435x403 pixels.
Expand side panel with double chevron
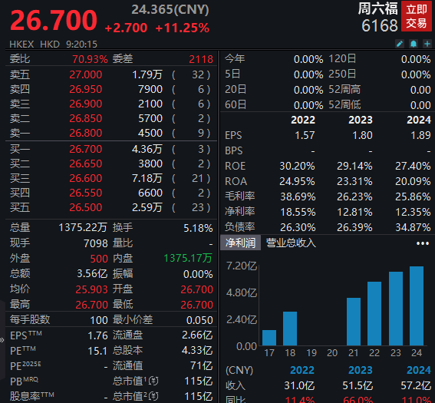pyautogui.click(x=2, y=340)
